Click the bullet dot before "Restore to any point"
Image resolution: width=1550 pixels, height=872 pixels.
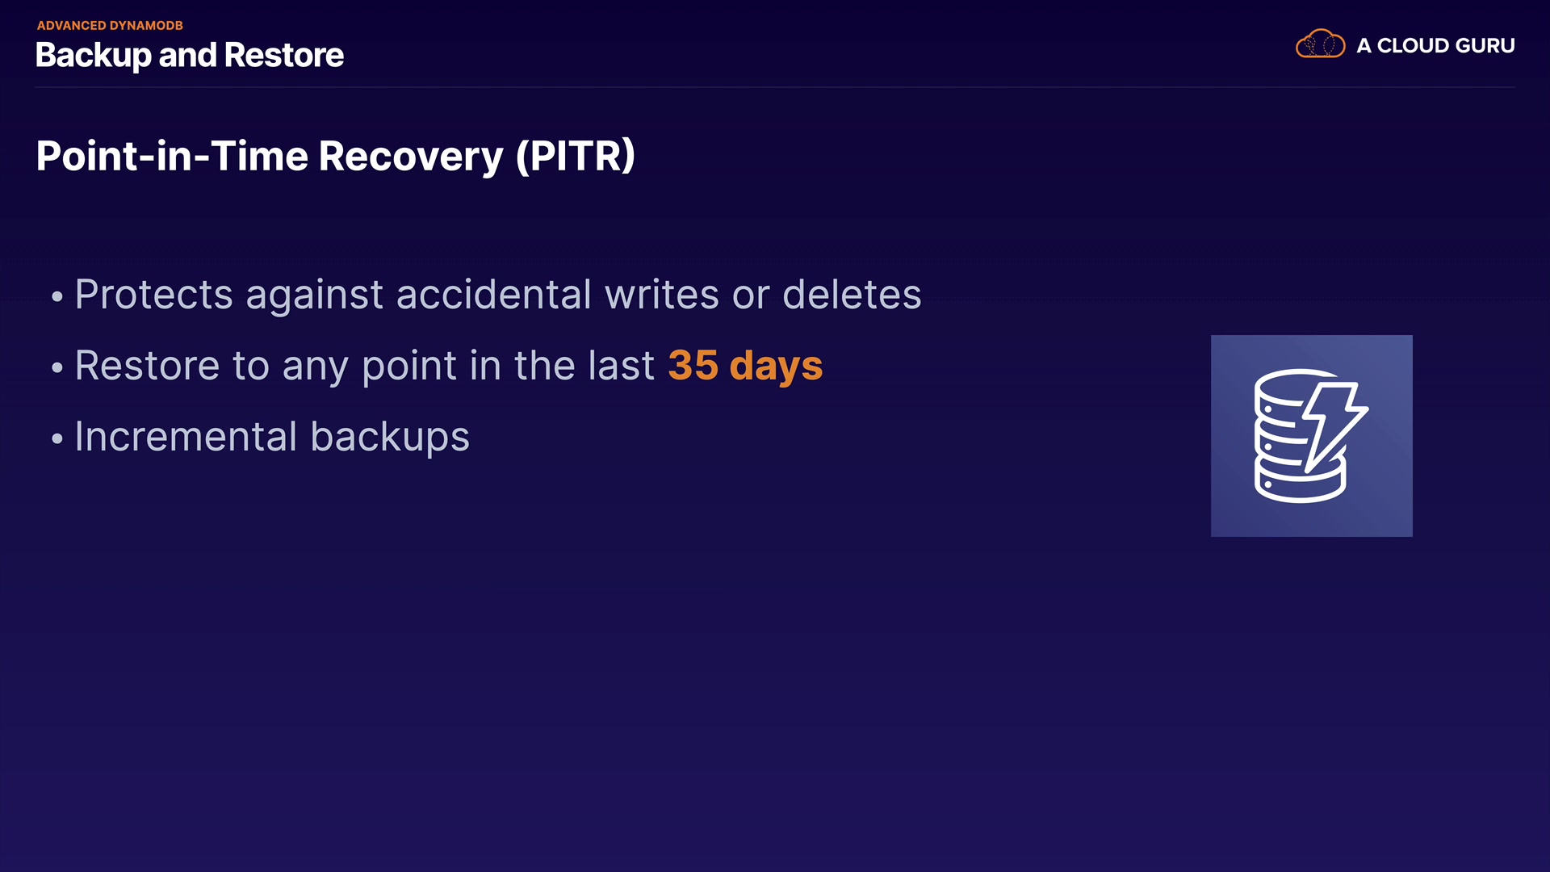click(57, 367)
